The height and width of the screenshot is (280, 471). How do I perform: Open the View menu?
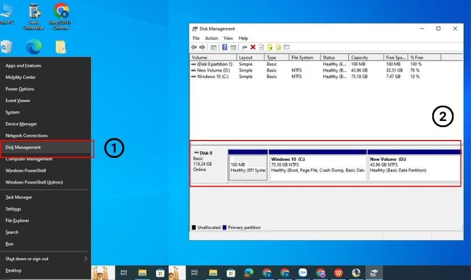coord(228,38)
